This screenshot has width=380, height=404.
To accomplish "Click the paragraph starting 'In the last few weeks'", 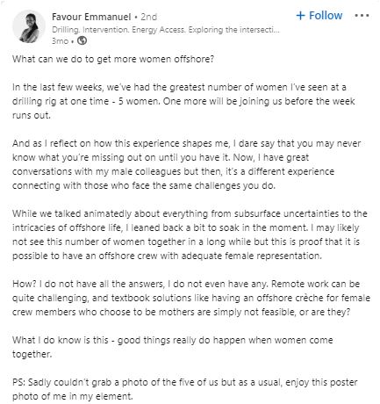I will pos(183,101).
